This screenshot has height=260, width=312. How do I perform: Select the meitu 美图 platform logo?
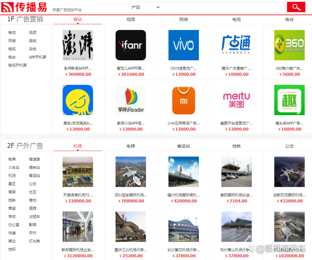[x=236, y=100]
